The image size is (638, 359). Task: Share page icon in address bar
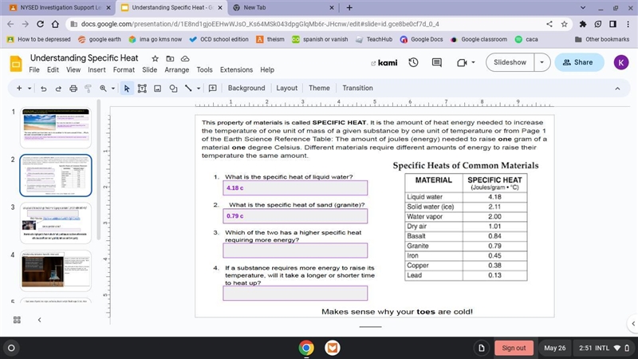pyautogui.click(x=549, y=24)
